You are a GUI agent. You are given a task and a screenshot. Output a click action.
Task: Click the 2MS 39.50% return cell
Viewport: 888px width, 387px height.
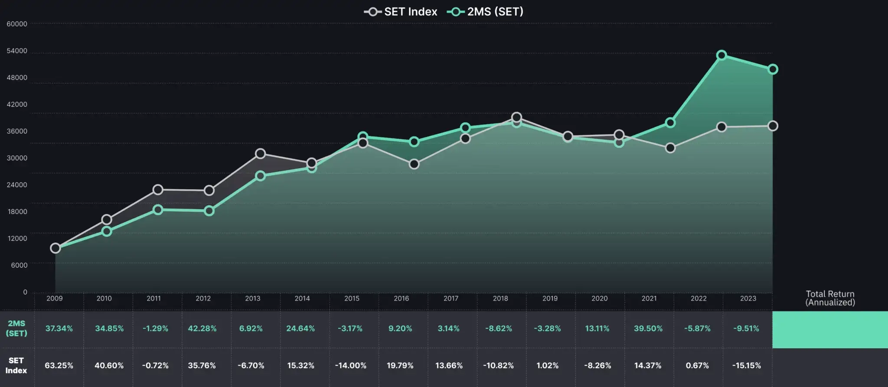(648, 328)
